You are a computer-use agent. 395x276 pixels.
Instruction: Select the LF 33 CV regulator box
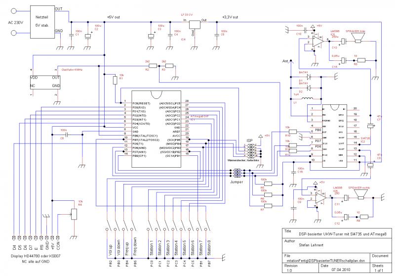(194, 25)
